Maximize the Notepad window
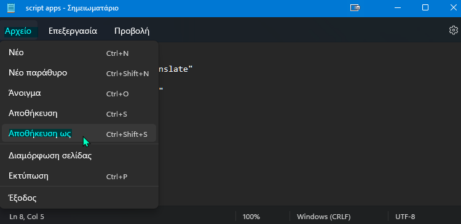The height and width of the screenshot is (224, 461). coord(425,8)
